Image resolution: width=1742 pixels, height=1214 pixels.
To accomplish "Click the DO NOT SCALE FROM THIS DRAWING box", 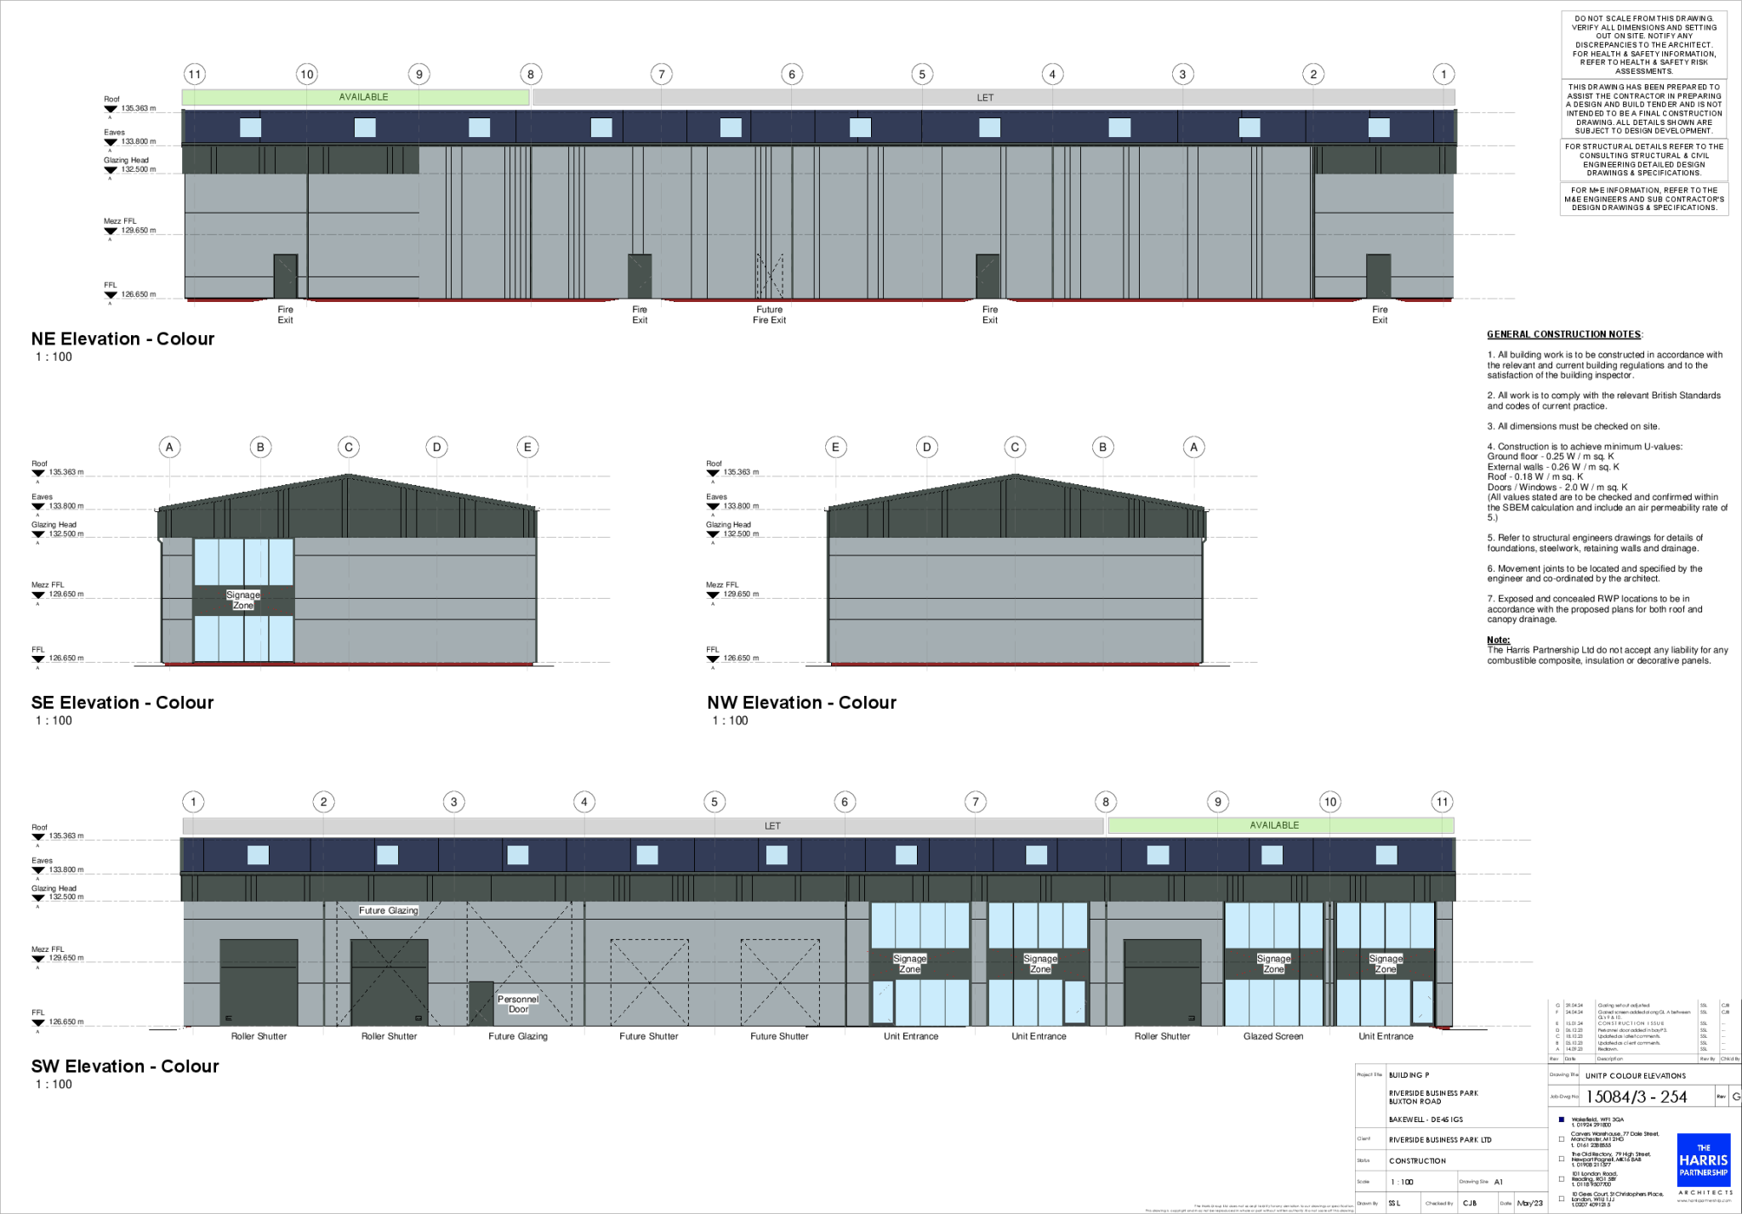I will (x=1644, y=45).
